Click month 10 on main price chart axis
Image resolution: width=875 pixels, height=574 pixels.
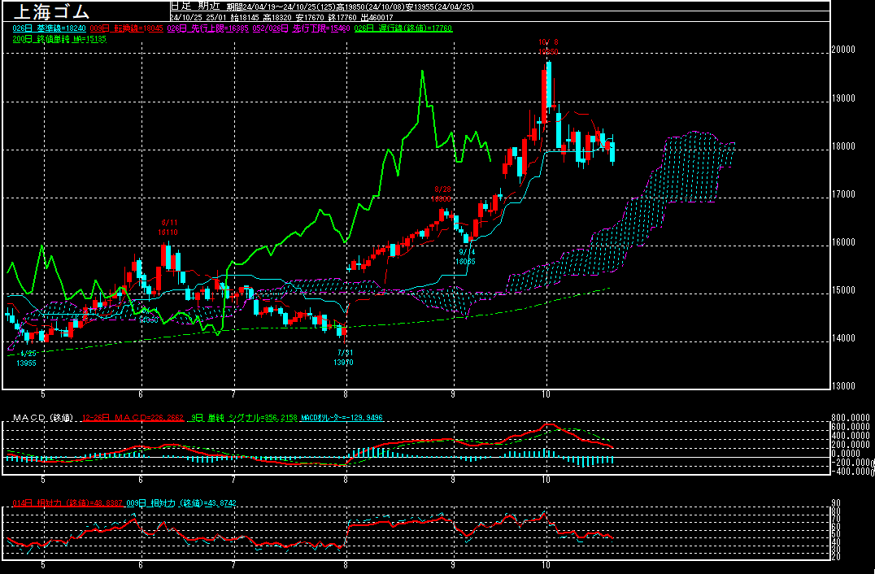546,394
